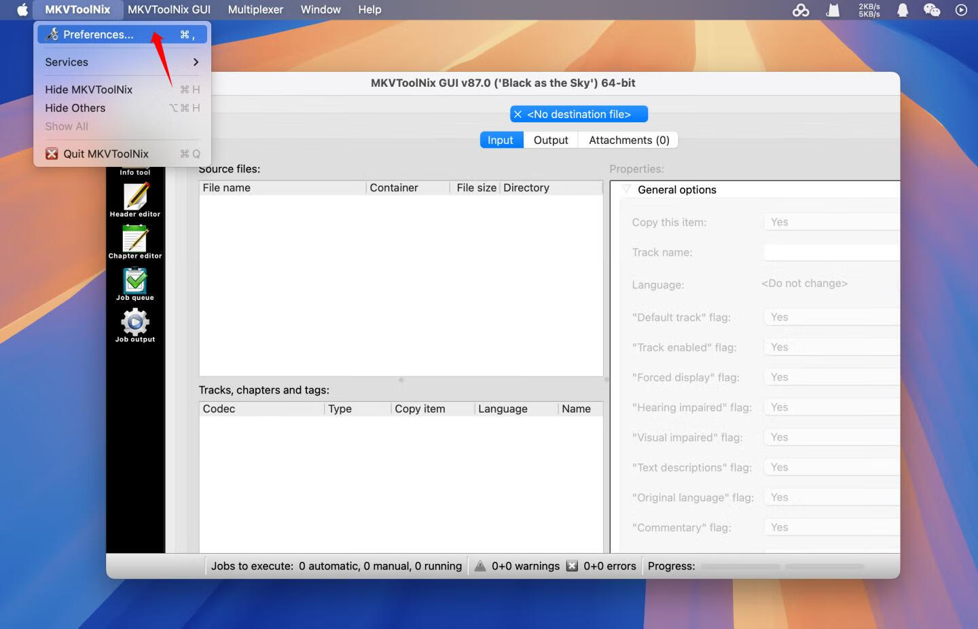The height and width of the screenshot is (629, 978).
Task: Click the MKVToolNix application menu title
Action: [77, 9]
